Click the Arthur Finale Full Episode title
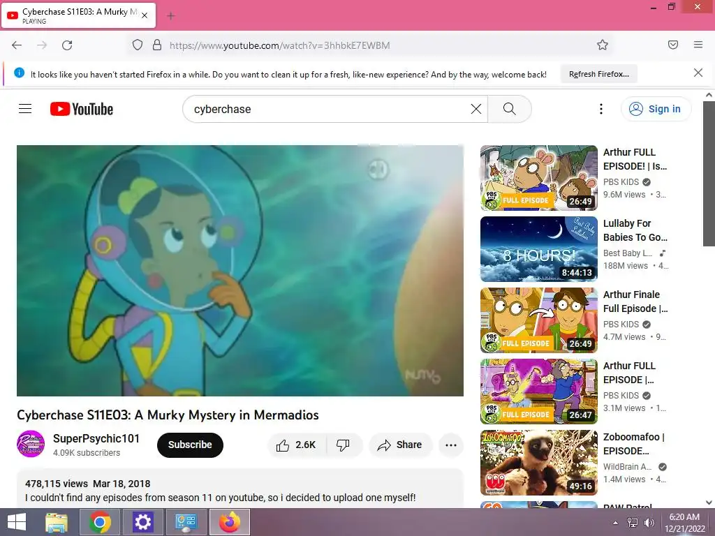Screen dimensions: 715x536 (635, 301)
